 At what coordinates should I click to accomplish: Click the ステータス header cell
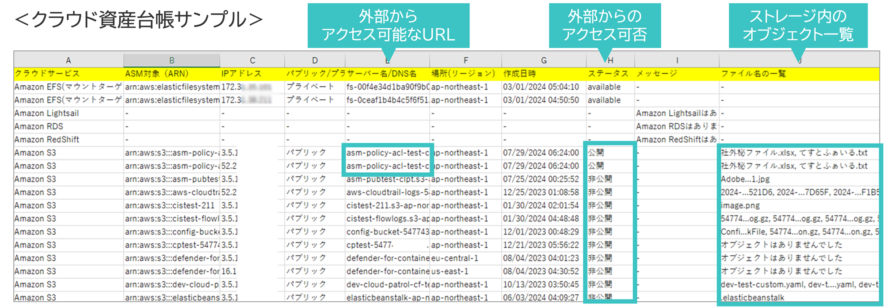point(610,74)
